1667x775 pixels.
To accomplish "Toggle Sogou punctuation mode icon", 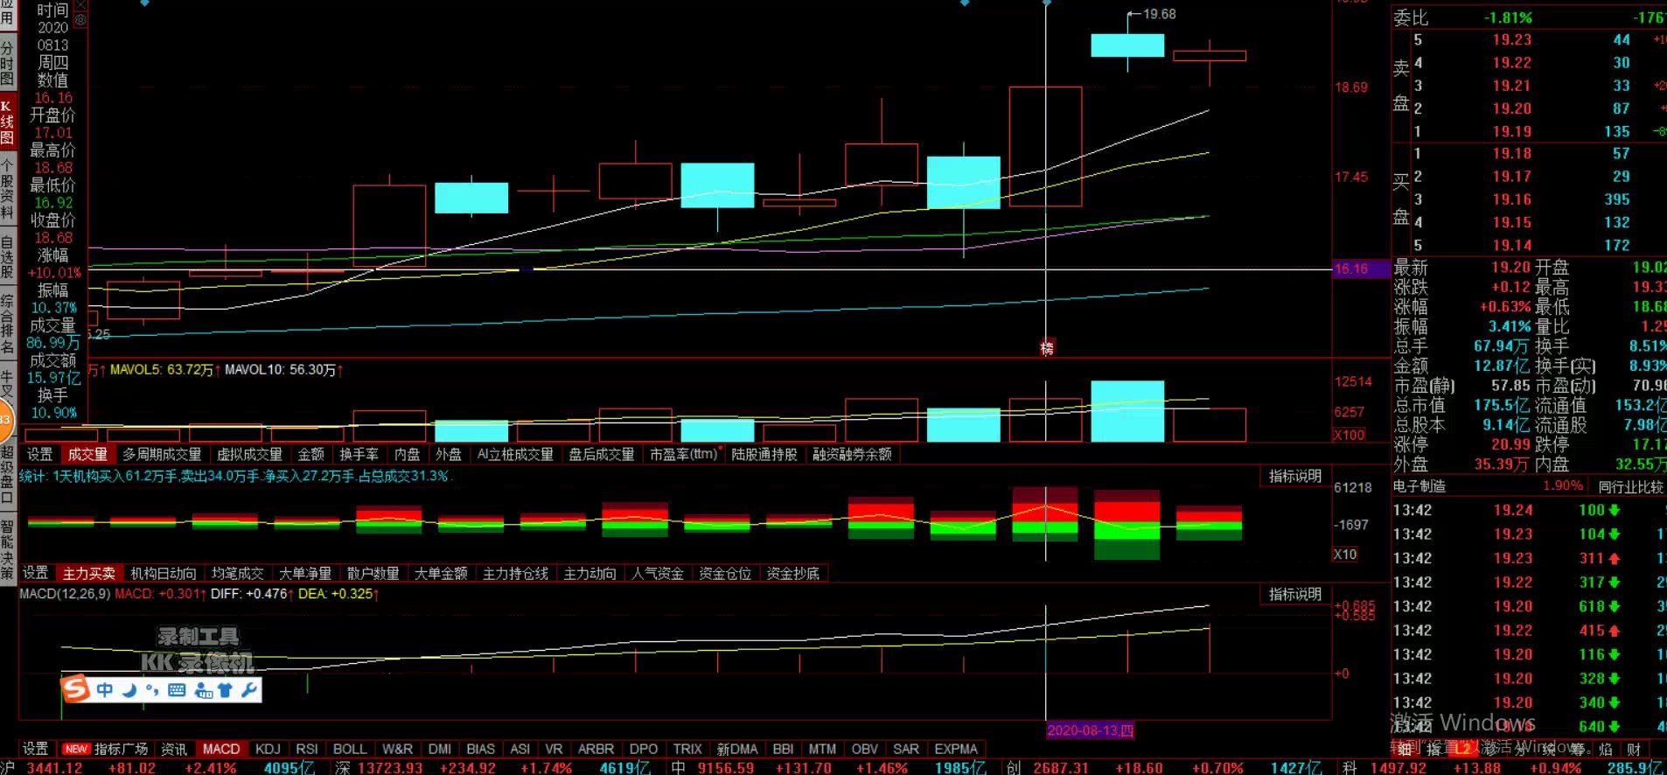I will pos(152,690).
